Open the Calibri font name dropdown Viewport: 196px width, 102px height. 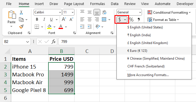[x=60, y=12]
